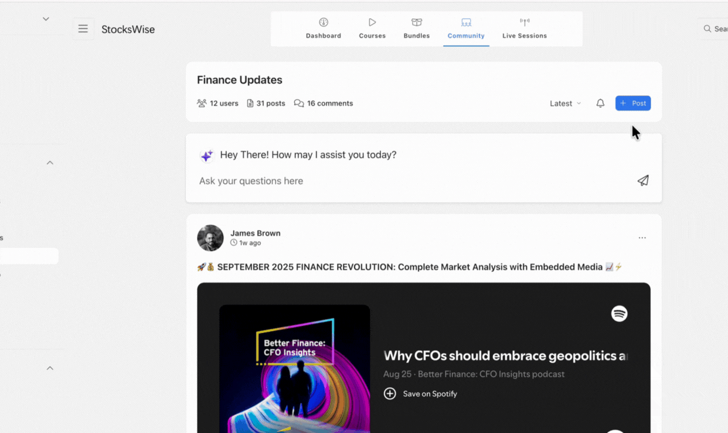Screen dimensions: 728x433
Task: Click the James Brown author name
Action: tap(256, 233)
